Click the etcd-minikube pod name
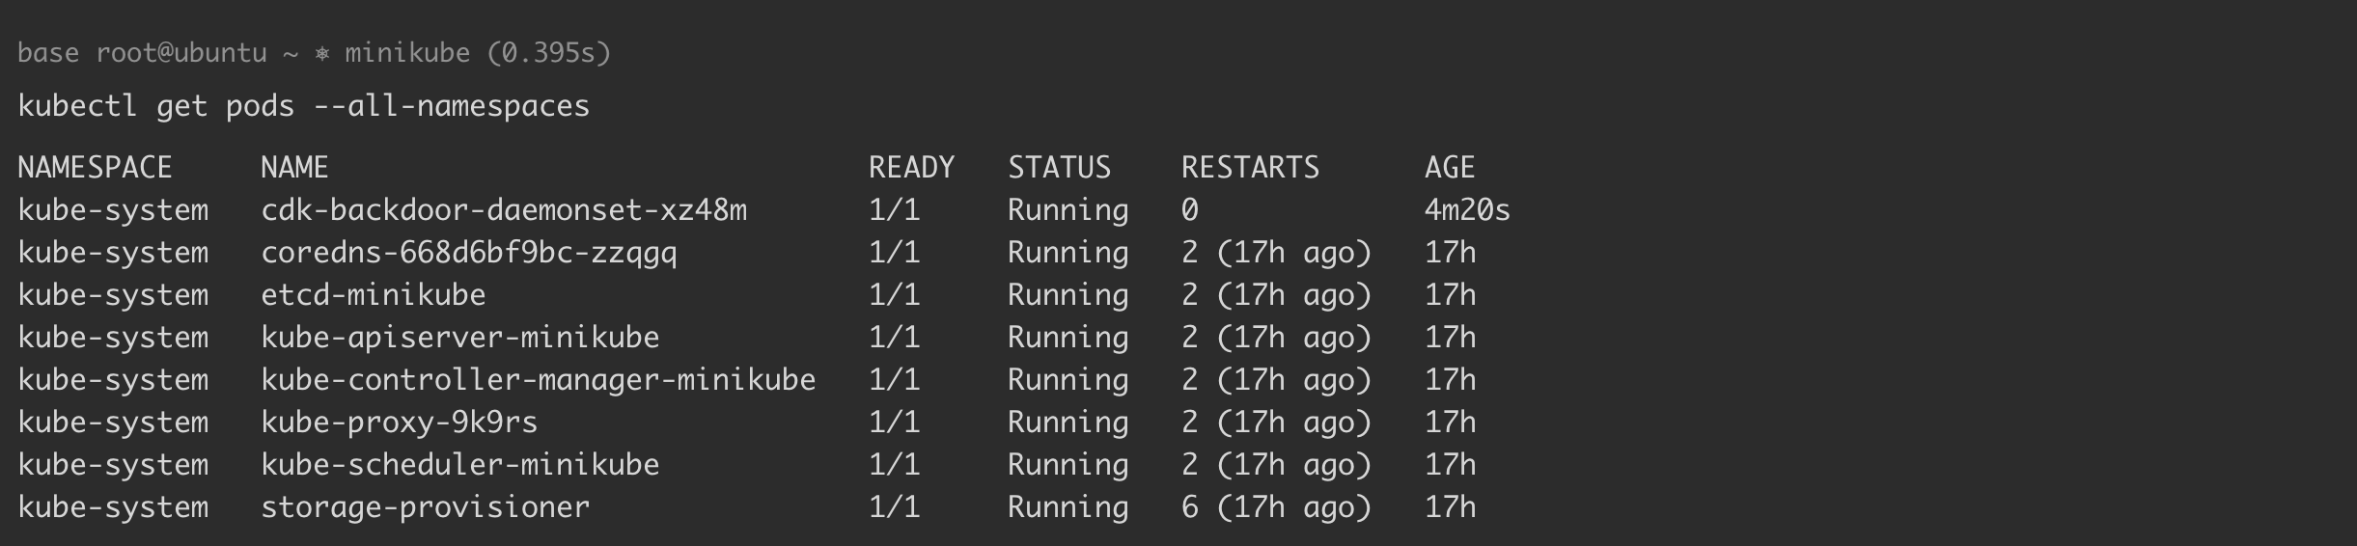Image resolution: width=2357 pixels, height=546 pixels. (374, 295)
